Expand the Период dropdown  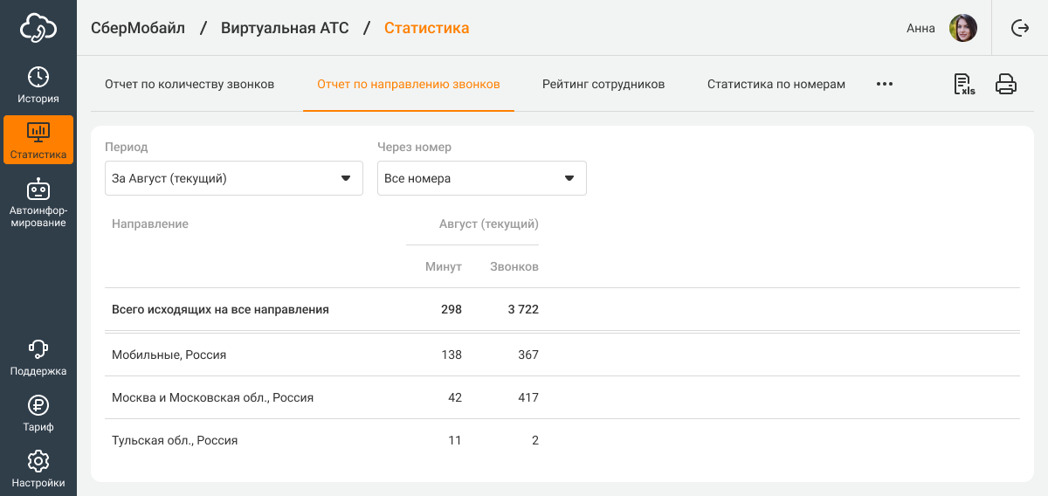coord(233,178)
